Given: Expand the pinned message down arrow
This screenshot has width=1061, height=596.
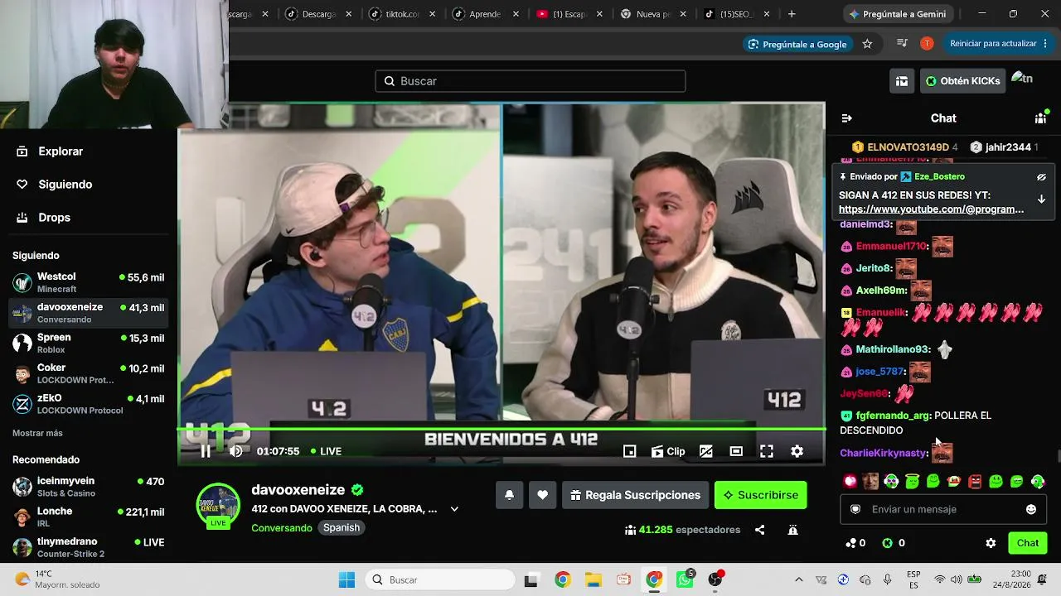Looking at the screenshot, I should (x=1041, y=199).
